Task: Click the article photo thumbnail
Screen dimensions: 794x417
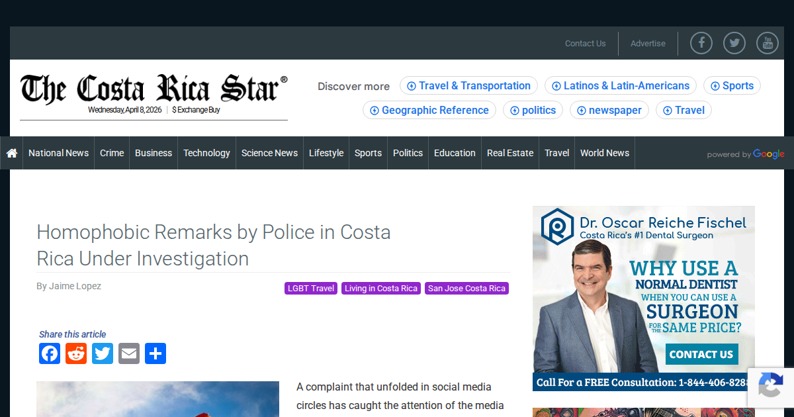Action: point(157,399)
